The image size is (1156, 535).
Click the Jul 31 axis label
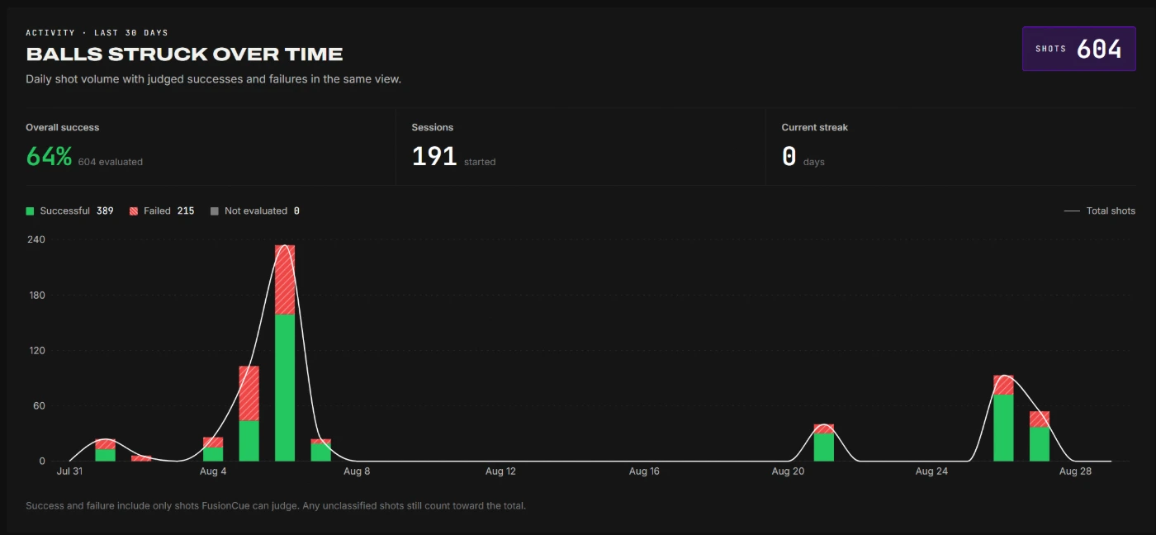tap(69, 471)
